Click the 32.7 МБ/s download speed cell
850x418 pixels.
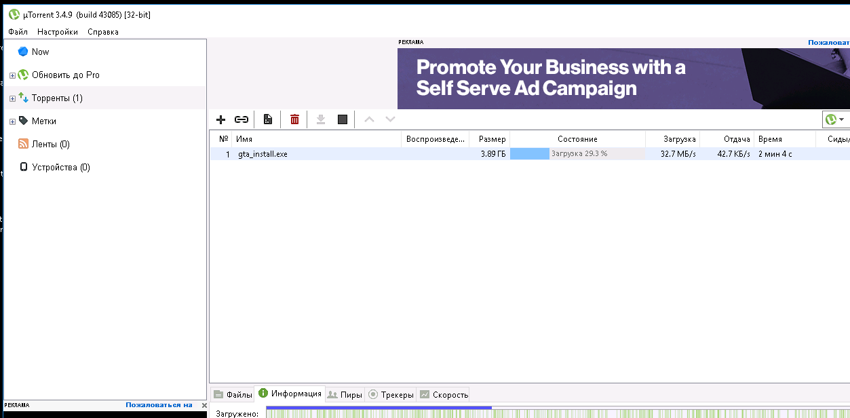(x=678, y=154)
